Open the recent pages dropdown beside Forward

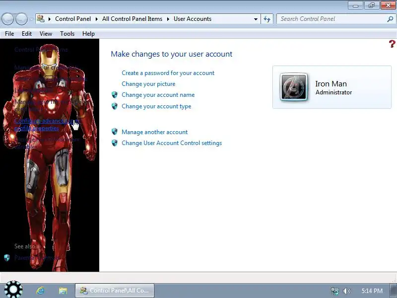pos(31,19)
